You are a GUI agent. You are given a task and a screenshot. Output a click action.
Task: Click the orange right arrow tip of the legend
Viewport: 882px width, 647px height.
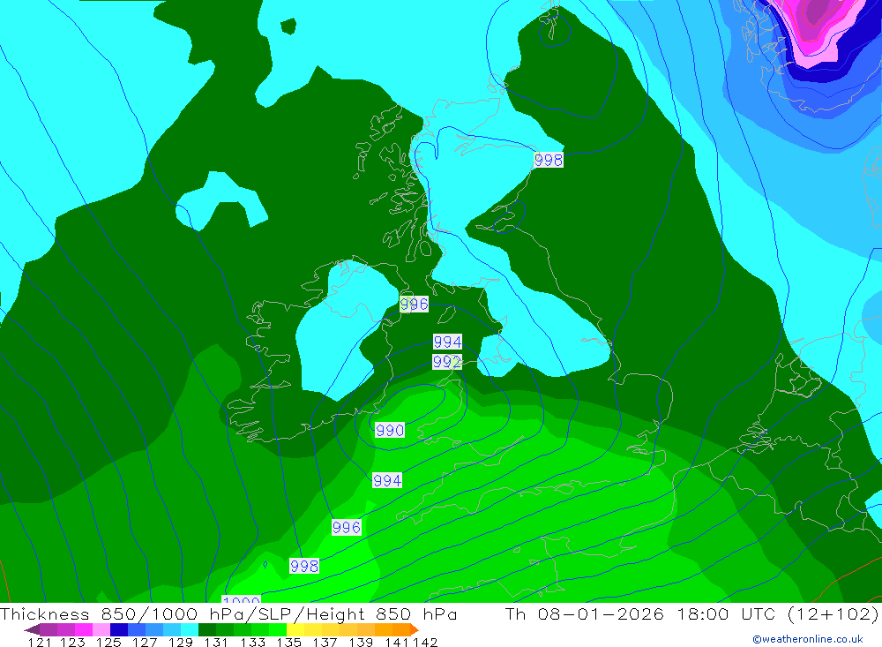pyautogui.click(x=415, y=629)
